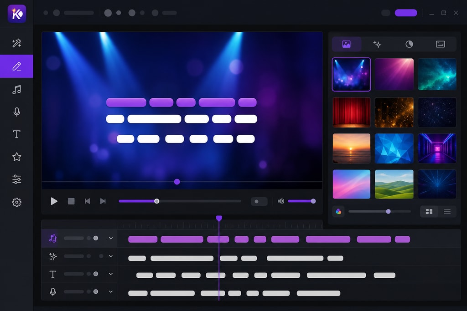Click the sparkles effects track icon
The image size is (467, 311).
coord(53,256)
